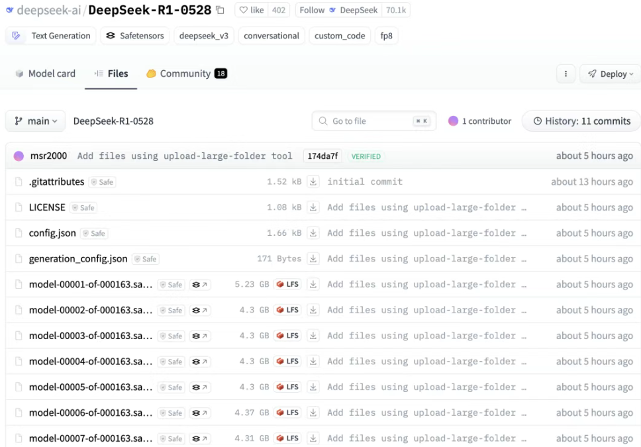Open the LICENSE file

pyautogui.click(x=47, y=207)
